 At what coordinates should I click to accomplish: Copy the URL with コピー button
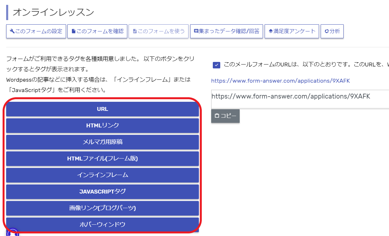click(x=225, y=116)
